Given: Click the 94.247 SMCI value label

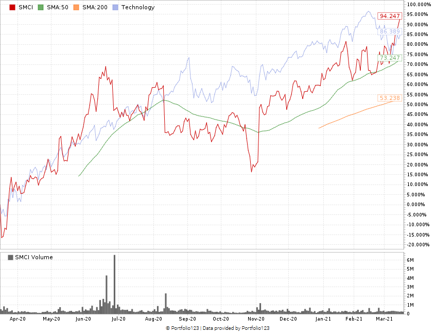Looking at the screenshot, I should (x=390, y=16).
